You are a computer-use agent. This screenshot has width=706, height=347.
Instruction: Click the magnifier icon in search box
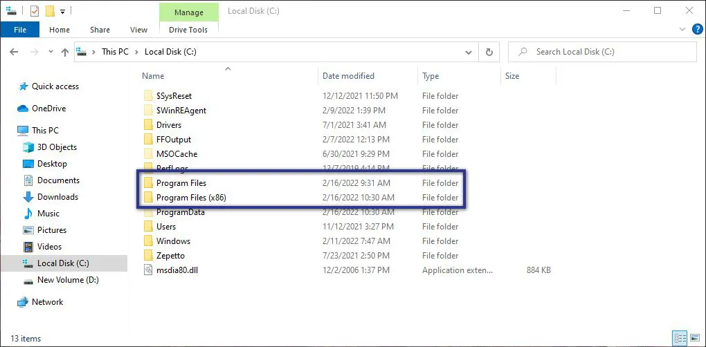[x=523, y=52]
